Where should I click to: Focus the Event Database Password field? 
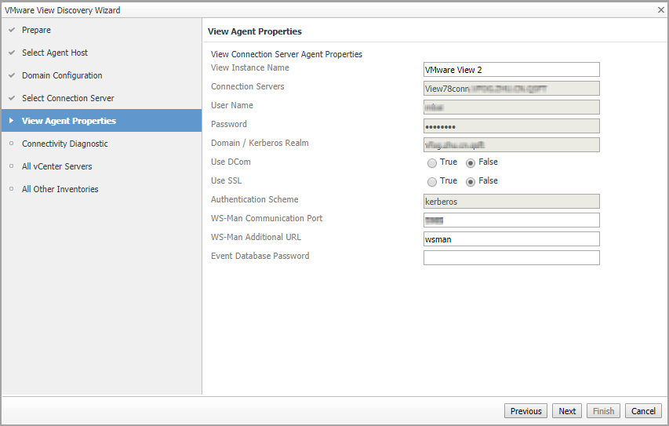click(511, 258)
